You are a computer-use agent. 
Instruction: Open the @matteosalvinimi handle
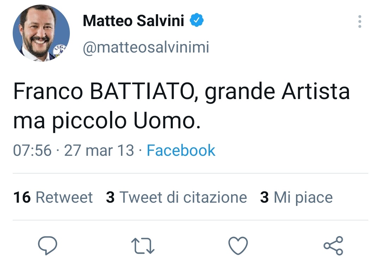coord(146,48)
